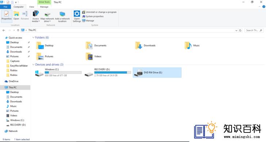266x142 pixels.
Task: Open EasyMovieMaker folder in sidebar
Action: click(19, 66)
